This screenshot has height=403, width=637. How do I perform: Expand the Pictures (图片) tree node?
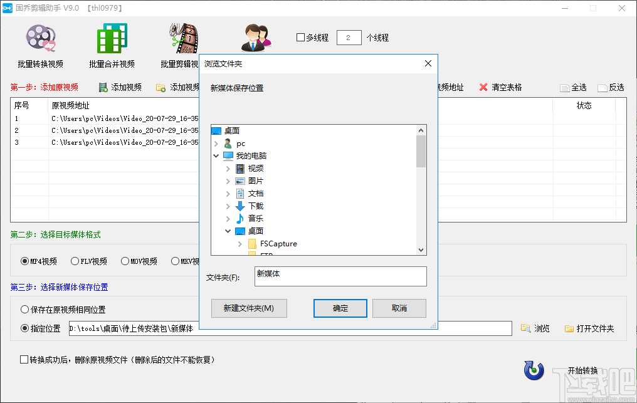228,181
